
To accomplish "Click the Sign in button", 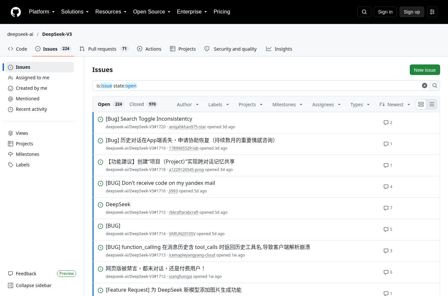I will 385,12.
